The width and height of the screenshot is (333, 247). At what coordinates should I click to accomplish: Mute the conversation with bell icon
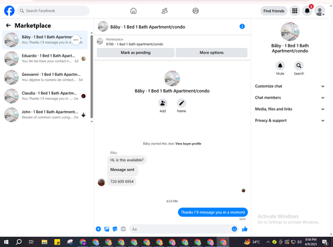click(280, 66)
